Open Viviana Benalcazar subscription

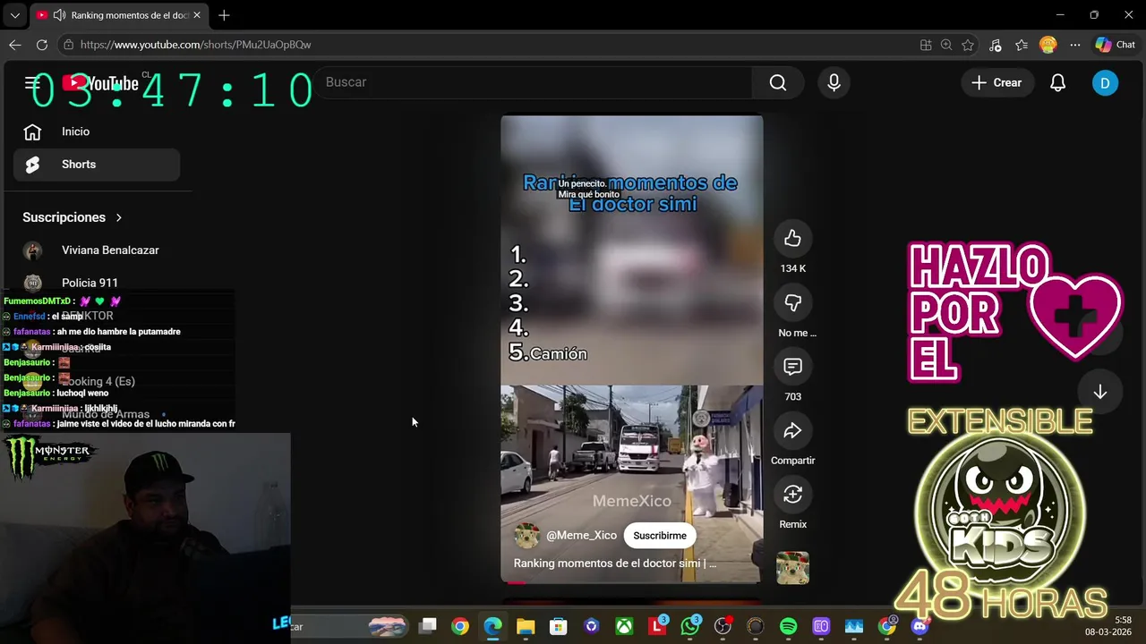pos(97,250)
